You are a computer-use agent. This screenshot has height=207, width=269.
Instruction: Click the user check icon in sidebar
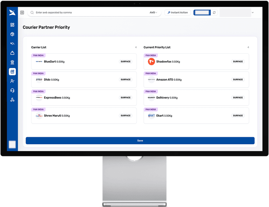12,81
